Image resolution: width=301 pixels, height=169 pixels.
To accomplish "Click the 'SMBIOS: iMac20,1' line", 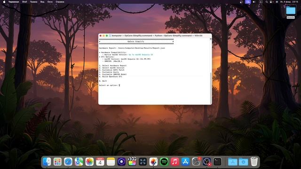I will pos(112,61).
